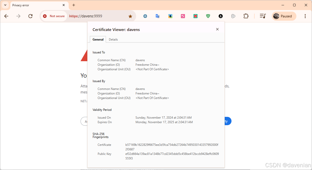This screenshot has width=312, height=170.
Task: Open the red-green video play extension
Action: pyautogui.click(x=196, y=16)
